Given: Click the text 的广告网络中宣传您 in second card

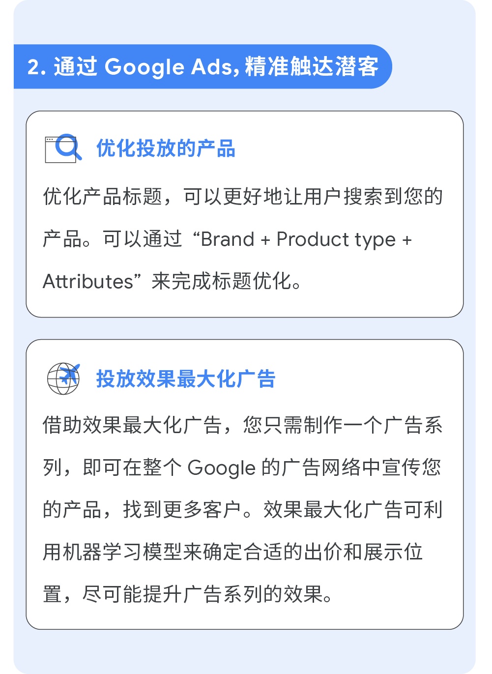Looking at the screenshot, I should click(351, 468).
